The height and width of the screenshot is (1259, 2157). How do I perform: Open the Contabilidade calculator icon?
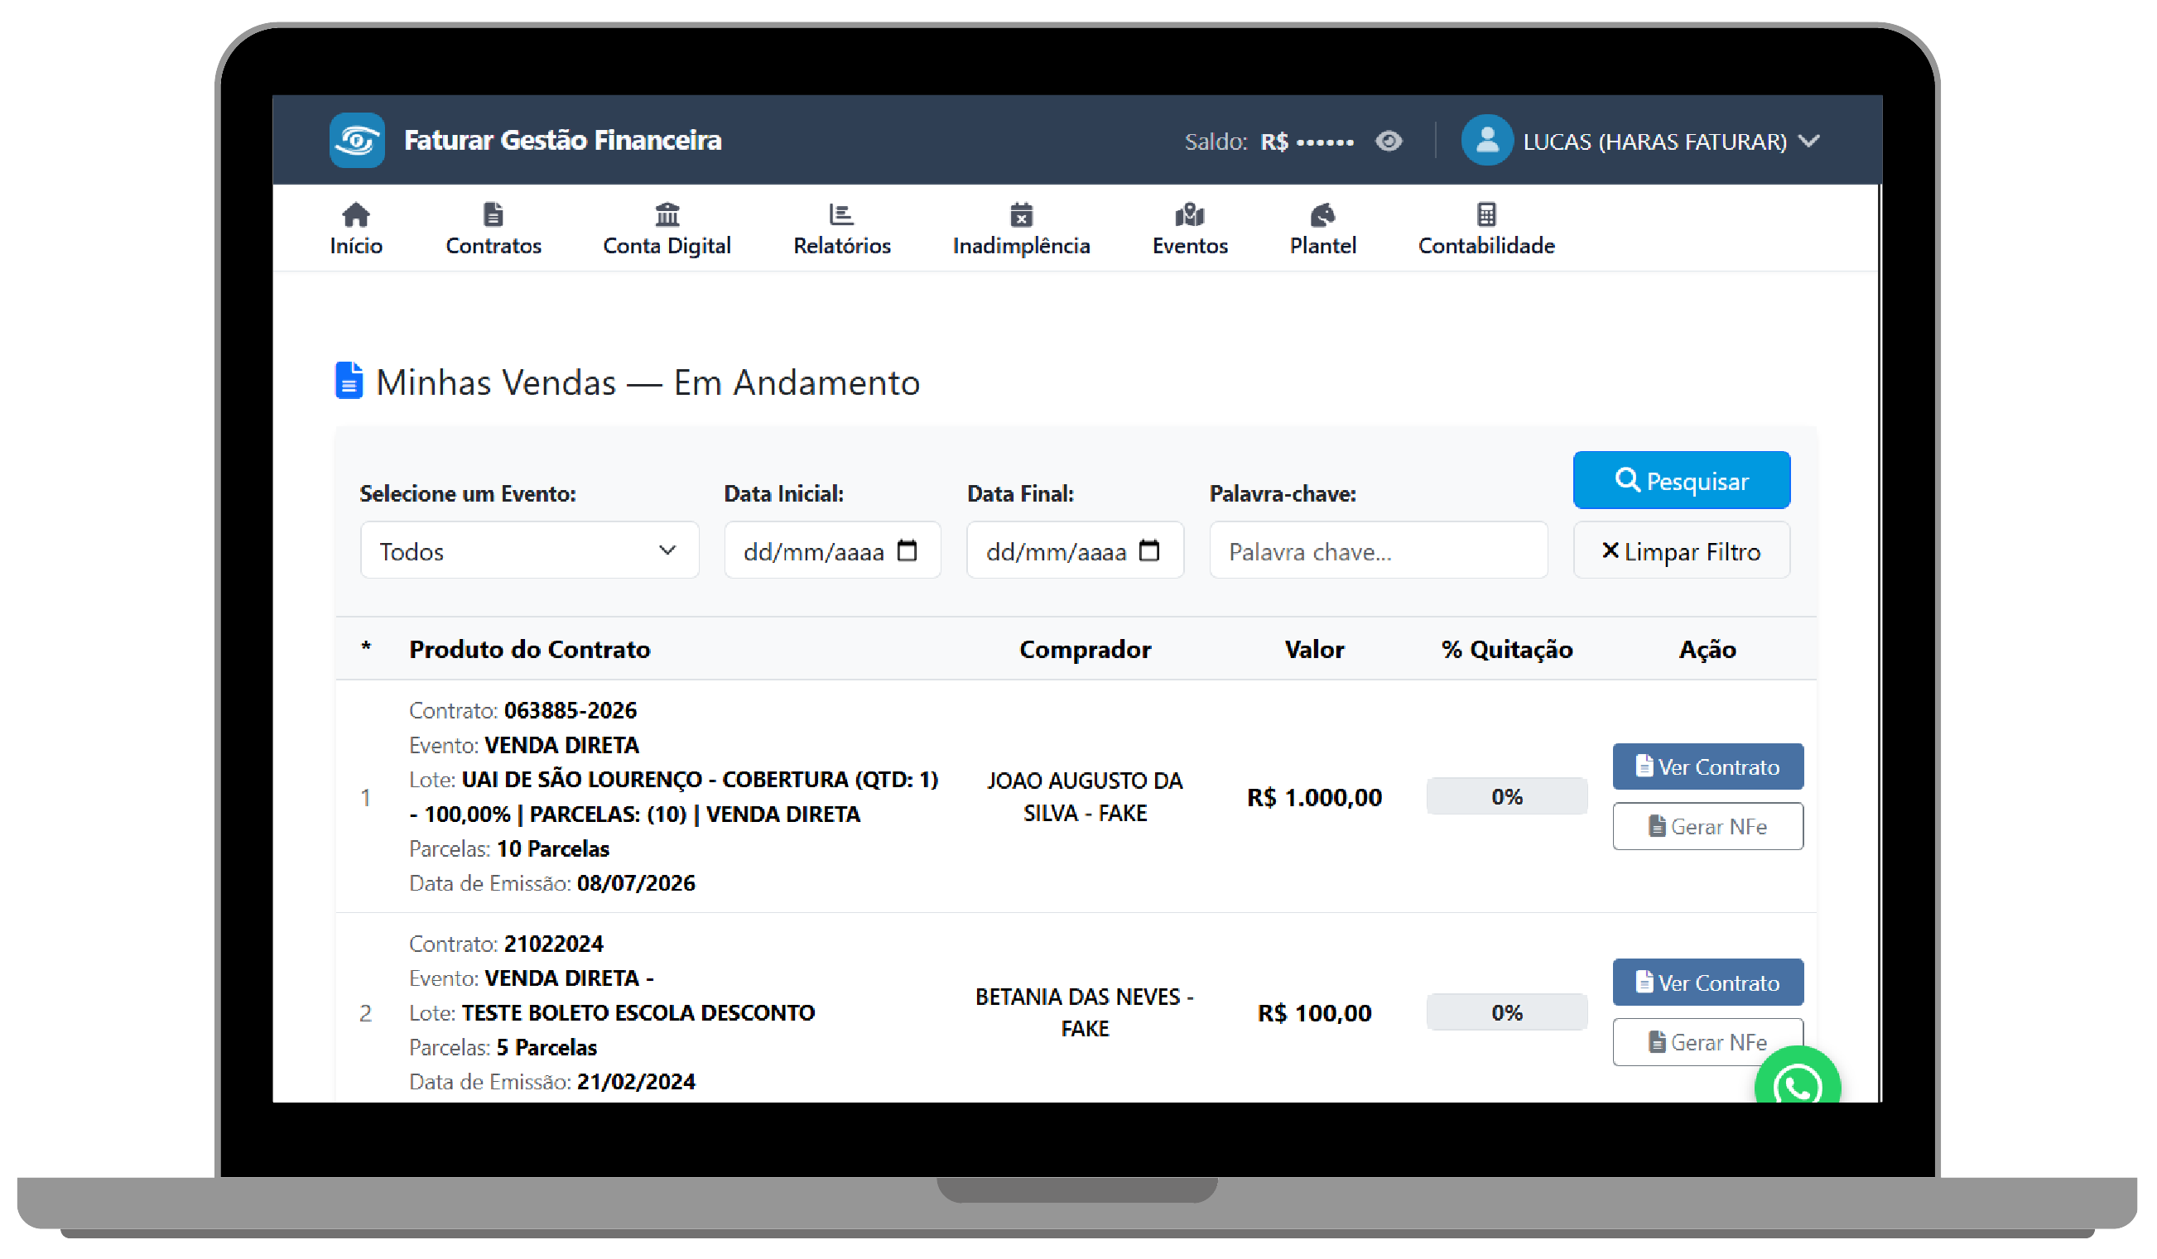pyautogui.click(x=1487, y=214)
